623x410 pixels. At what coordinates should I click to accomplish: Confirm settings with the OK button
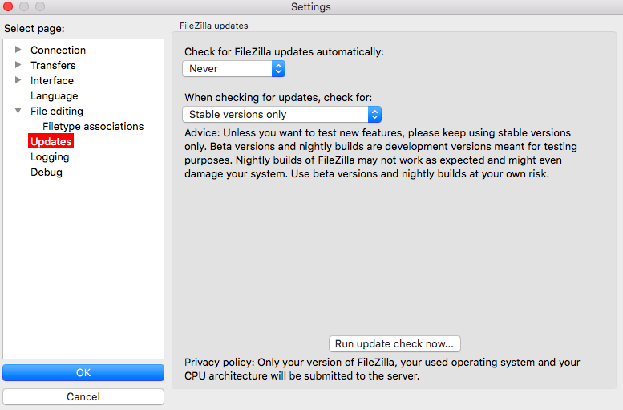pos(83,372)
